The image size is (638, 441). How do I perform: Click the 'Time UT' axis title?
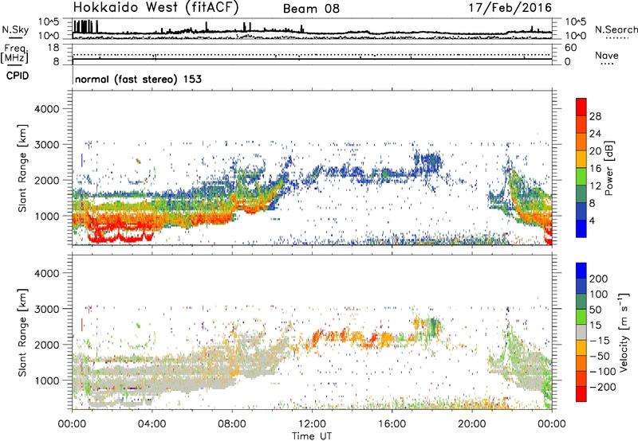click(x=312, y=436)
